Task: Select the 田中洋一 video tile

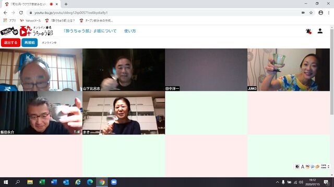Action: [x=206, y=70]
